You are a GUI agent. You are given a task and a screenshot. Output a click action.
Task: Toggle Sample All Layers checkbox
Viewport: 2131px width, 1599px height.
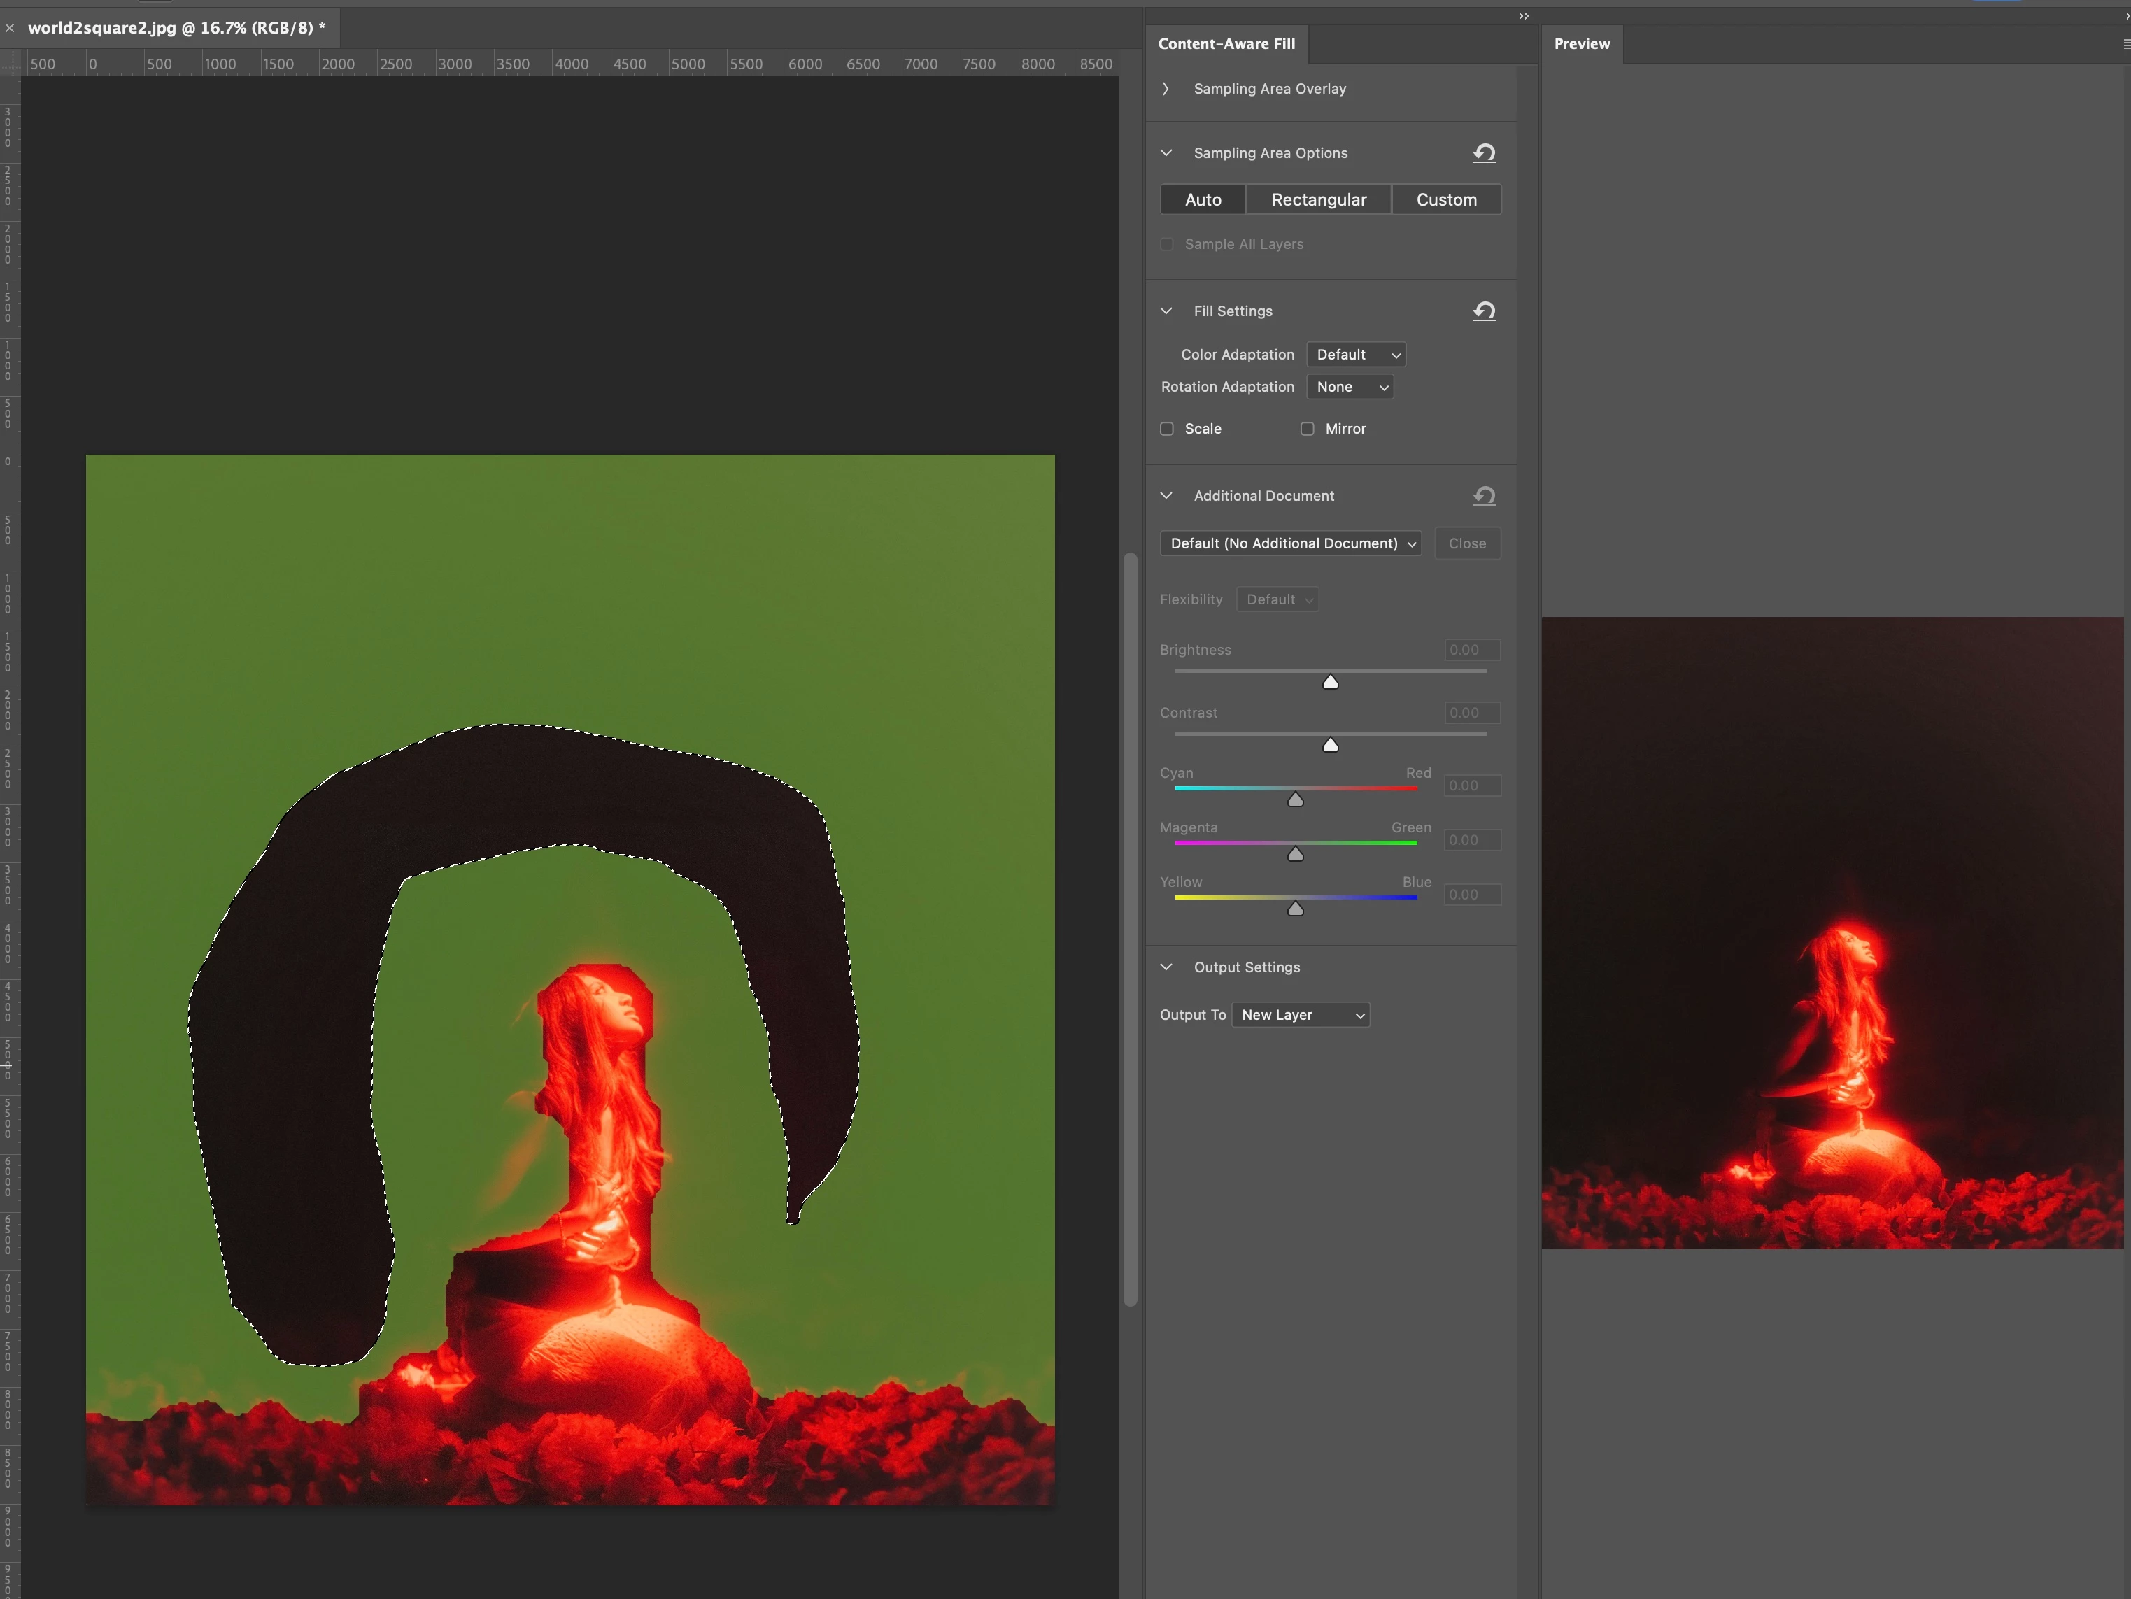tap(1167, 245)
